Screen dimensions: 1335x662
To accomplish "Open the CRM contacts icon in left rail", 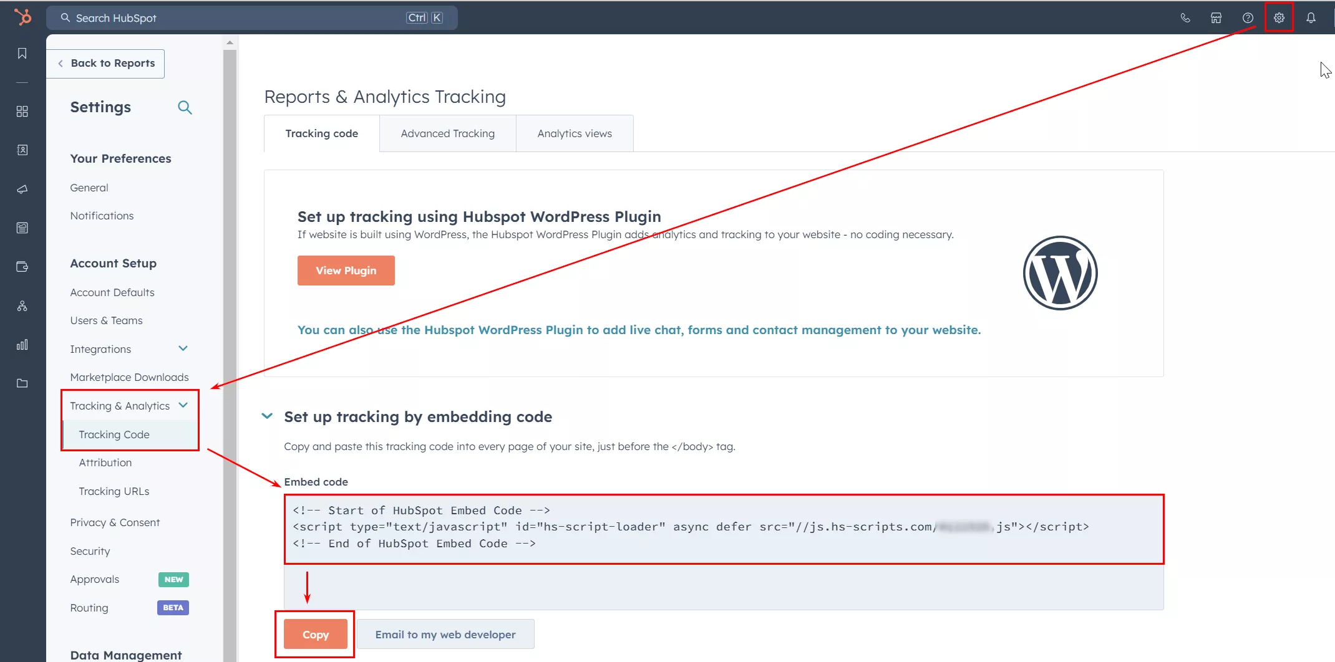I will pos(22,150).
